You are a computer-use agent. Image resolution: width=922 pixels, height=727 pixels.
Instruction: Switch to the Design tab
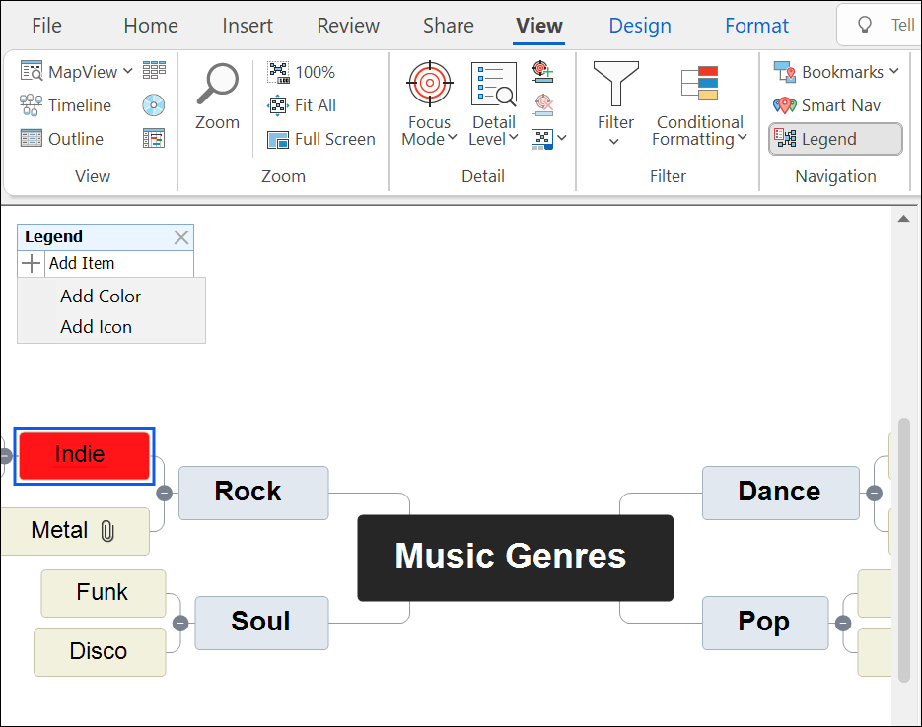pos(639,25)
